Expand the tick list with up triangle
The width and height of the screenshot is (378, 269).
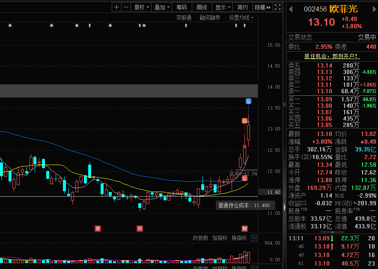pyautogui.click(x=332, y=232)
